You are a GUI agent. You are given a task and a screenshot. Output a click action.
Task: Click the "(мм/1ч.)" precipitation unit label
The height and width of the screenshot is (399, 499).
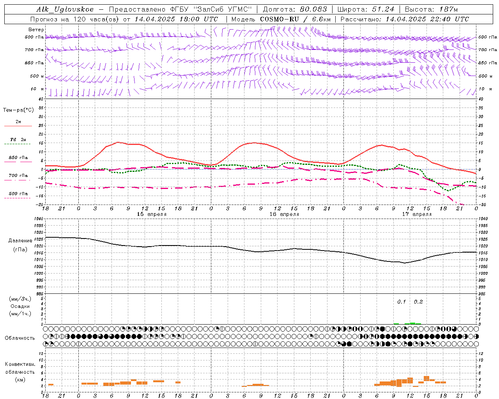20,314
